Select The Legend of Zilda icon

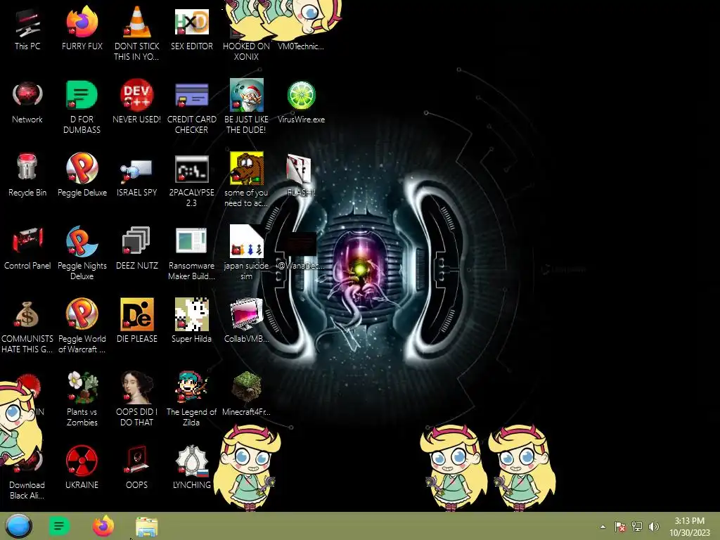coord(191,387)
